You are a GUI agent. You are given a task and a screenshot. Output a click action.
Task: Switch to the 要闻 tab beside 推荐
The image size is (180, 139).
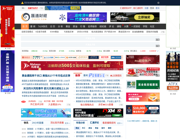pos(86,75)
